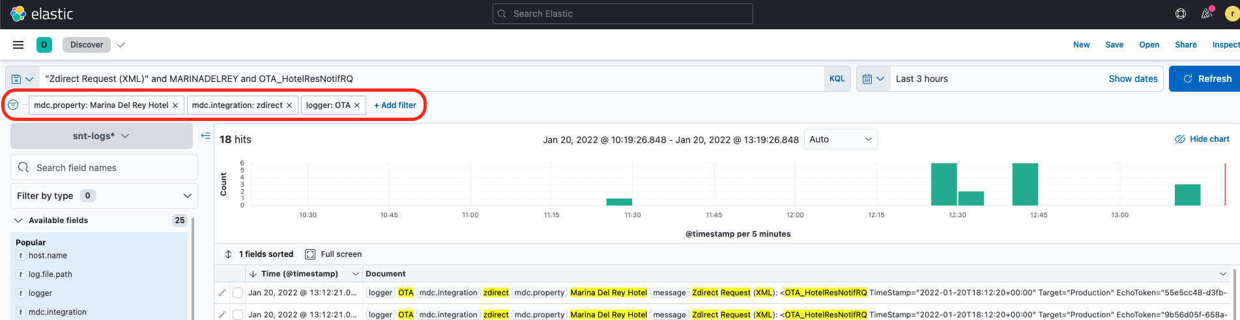Click the histogram bar after 13:00
The height and width of the screenshot is (320, 1240).
[1187, 195]
